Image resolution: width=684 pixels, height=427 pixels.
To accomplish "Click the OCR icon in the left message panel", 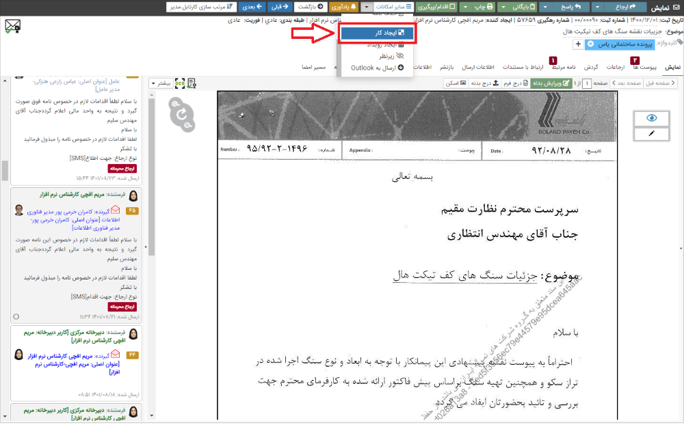I will [x=180, y=83].
